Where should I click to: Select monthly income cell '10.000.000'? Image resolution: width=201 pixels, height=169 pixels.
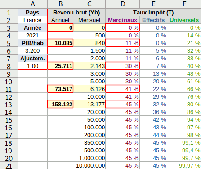coord(89,165)
